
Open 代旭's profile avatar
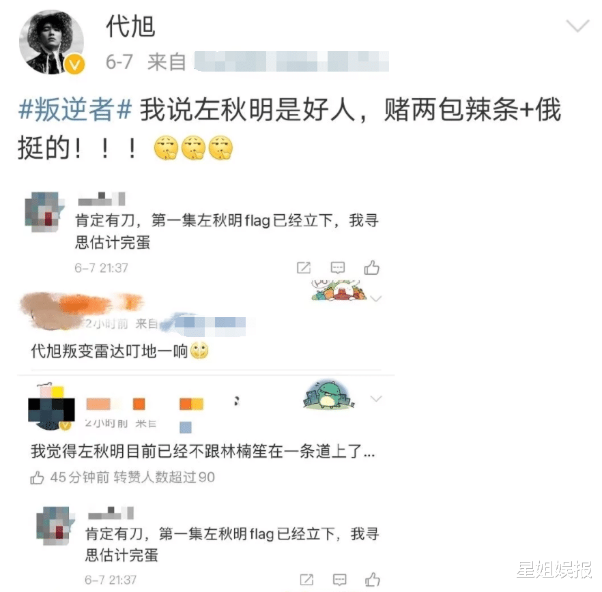tap(51, 42)
